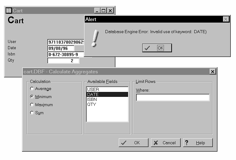This screenshot has width=236, height=160.
Task: Click the Cart window table icon
Action: click(9, 11)
